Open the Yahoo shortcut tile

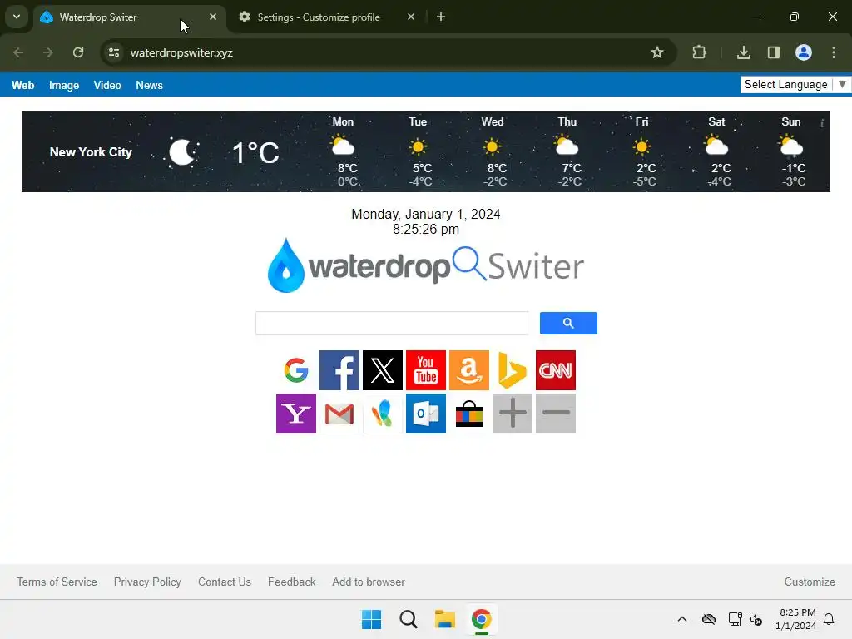(x=296, y=414)
